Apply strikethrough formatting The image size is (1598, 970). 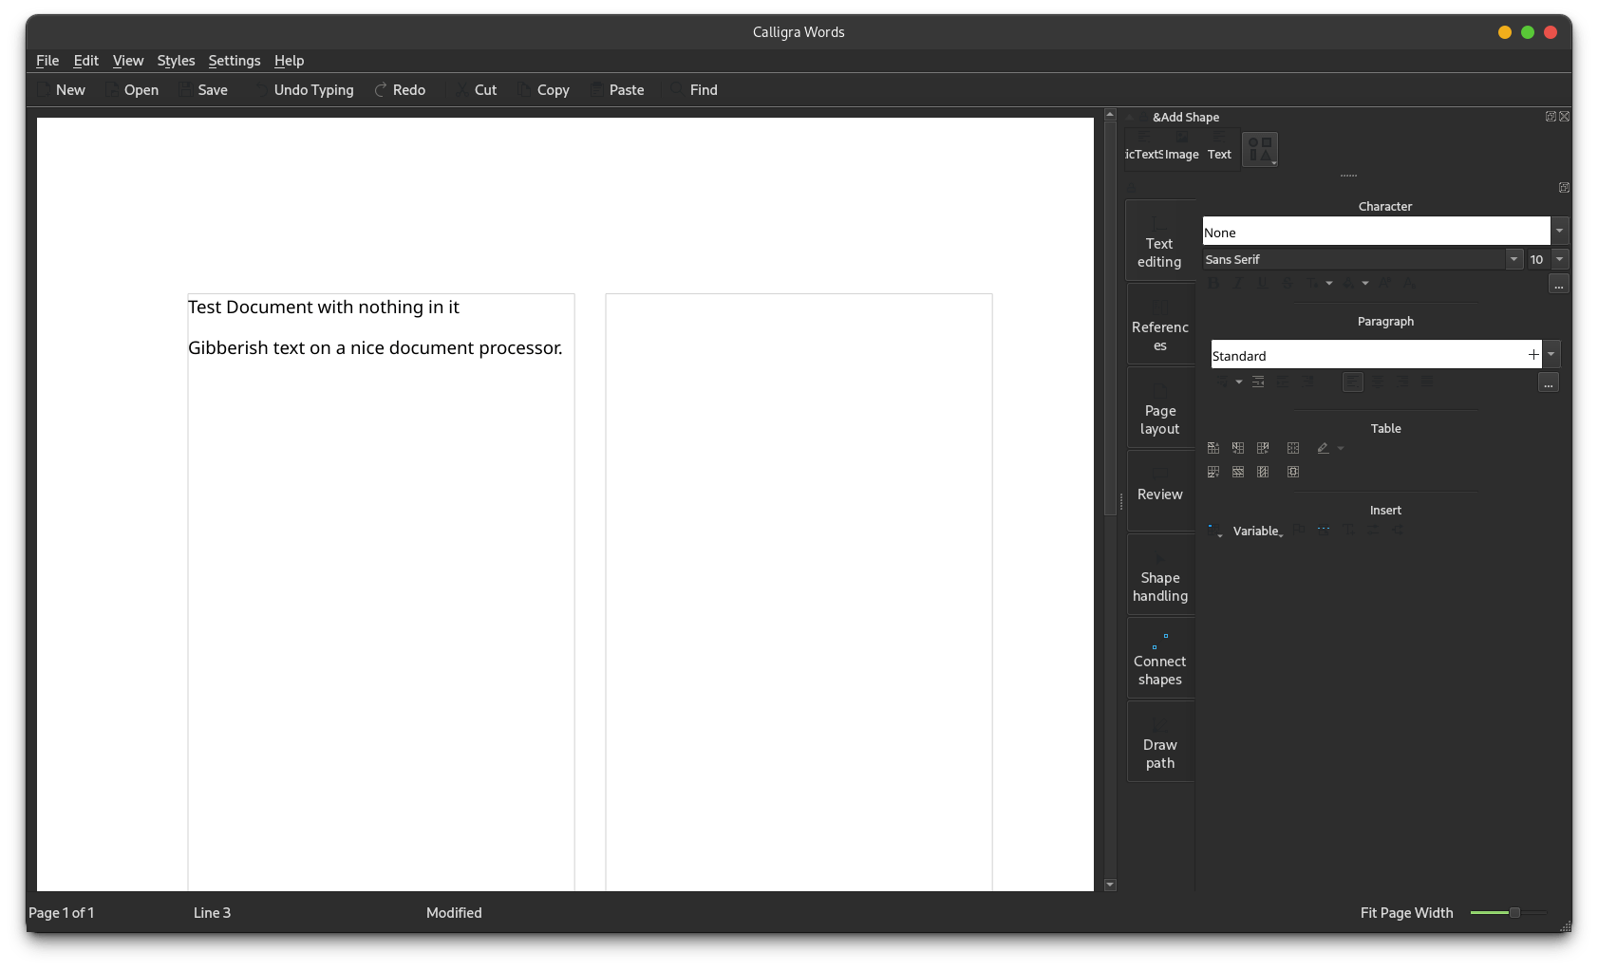tap(1288, 283)
